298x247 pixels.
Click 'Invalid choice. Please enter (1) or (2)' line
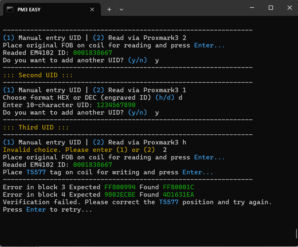point(79,150)
